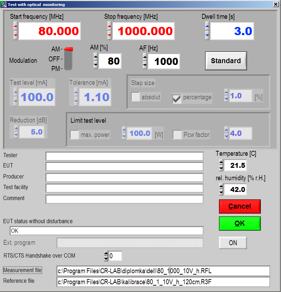Click in Dwell time value field

232,31
